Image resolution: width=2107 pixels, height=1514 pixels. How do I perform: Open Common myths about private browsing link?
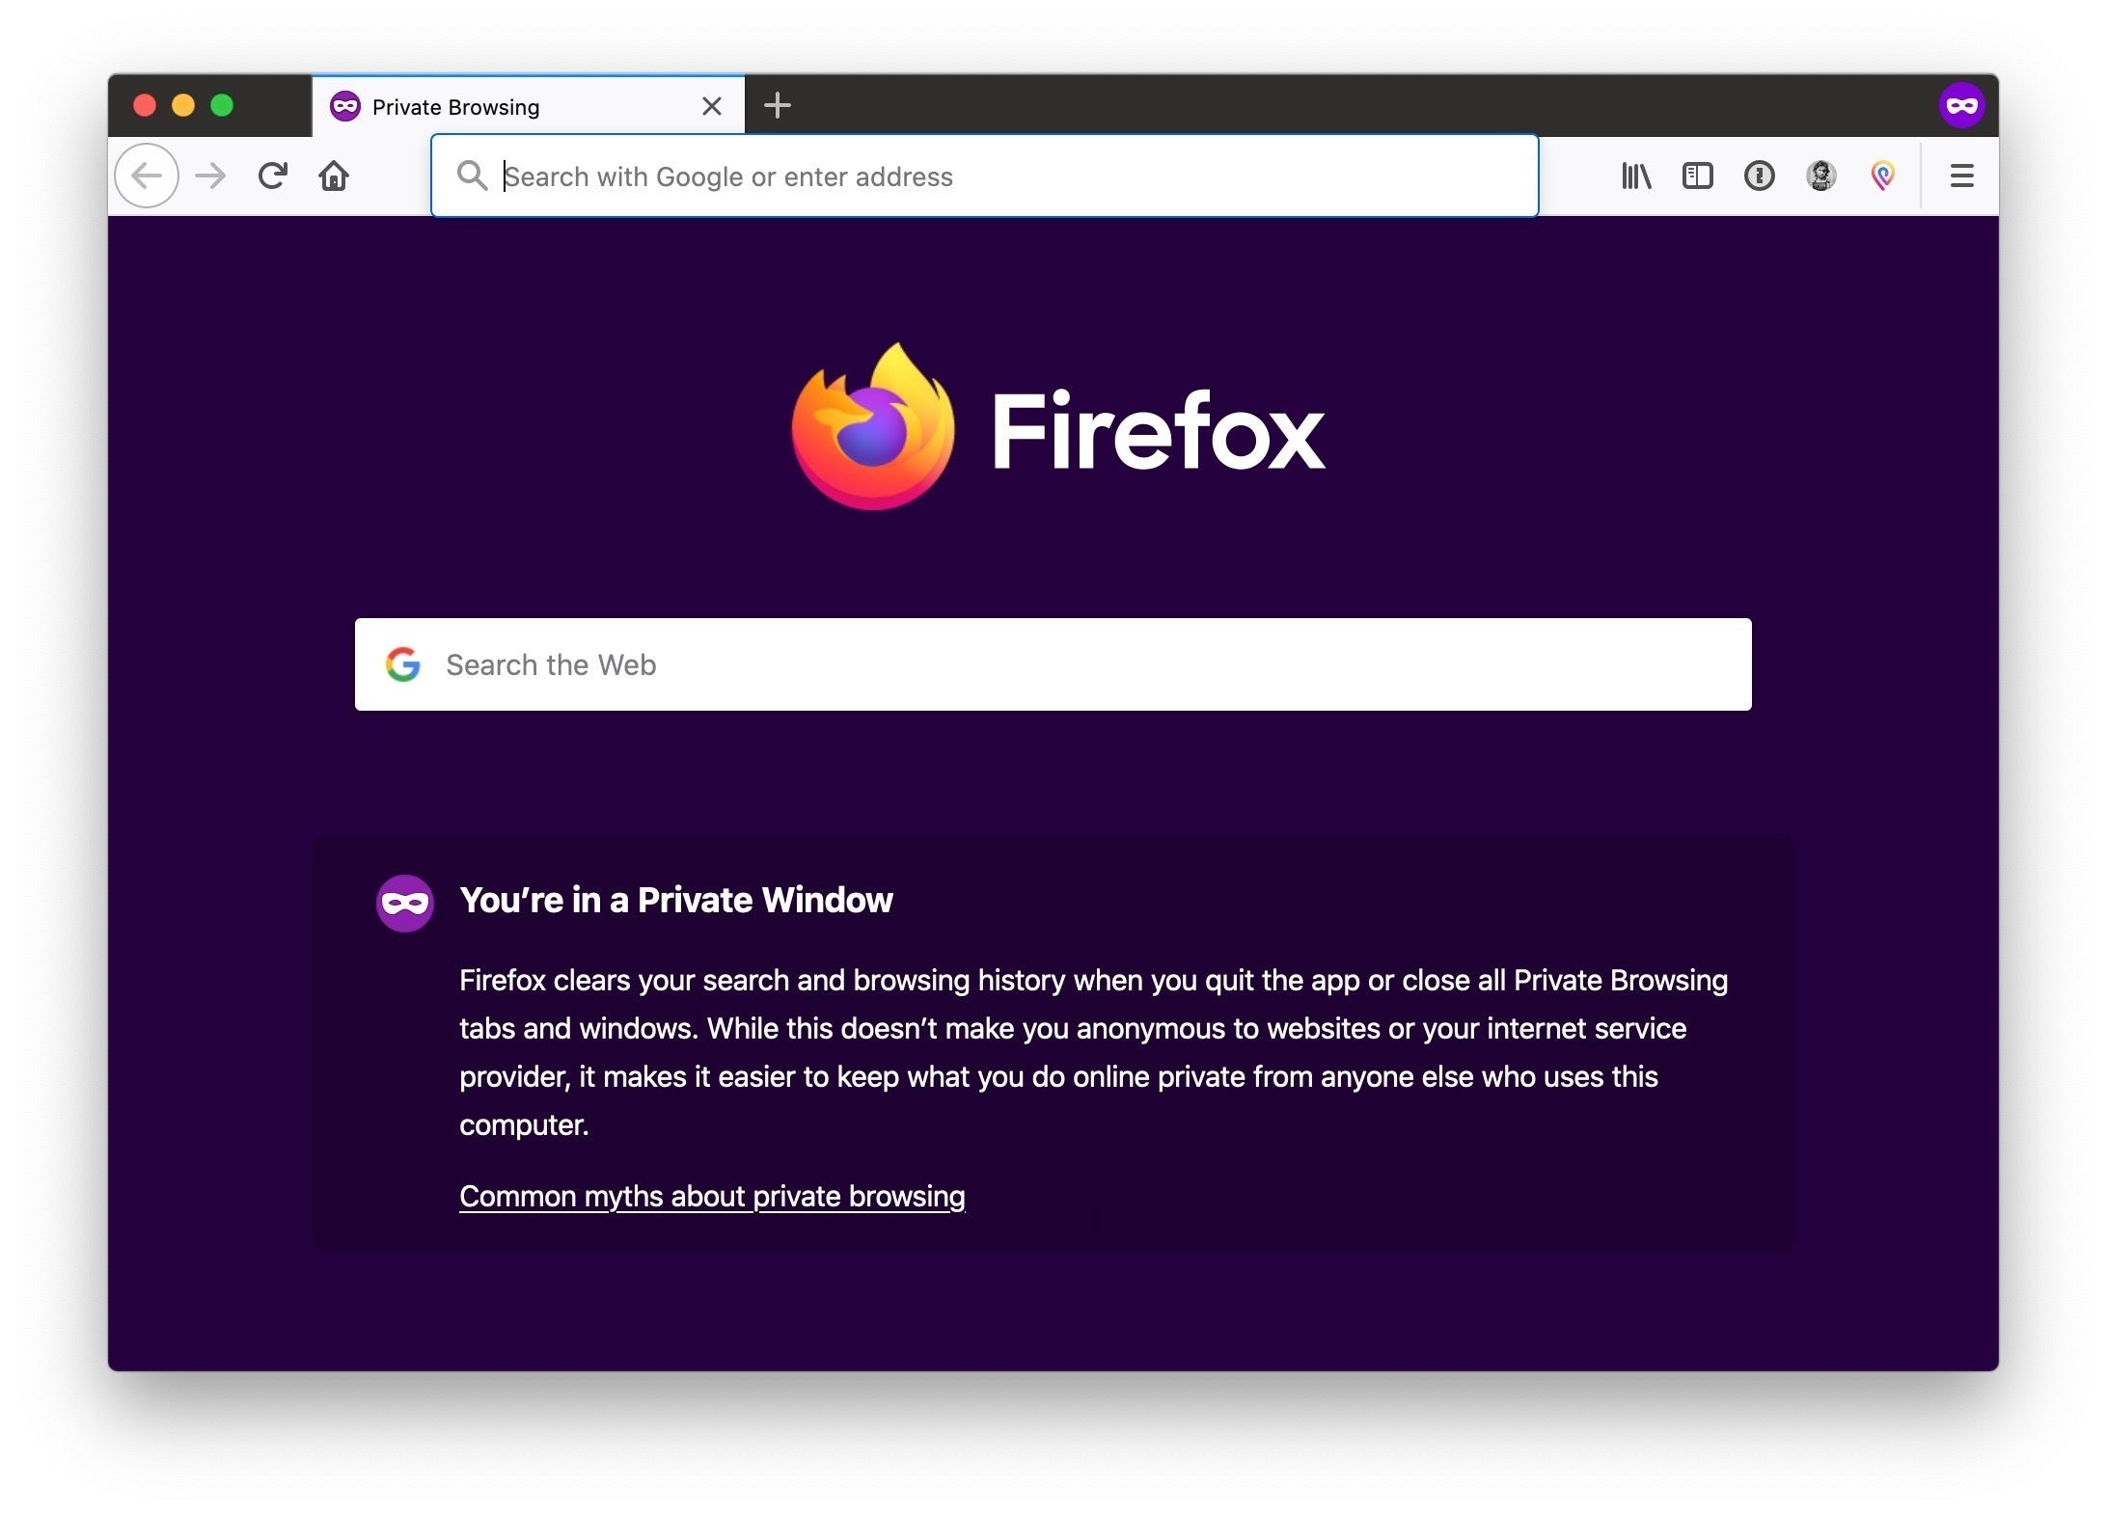click(x=712, y=1195)
